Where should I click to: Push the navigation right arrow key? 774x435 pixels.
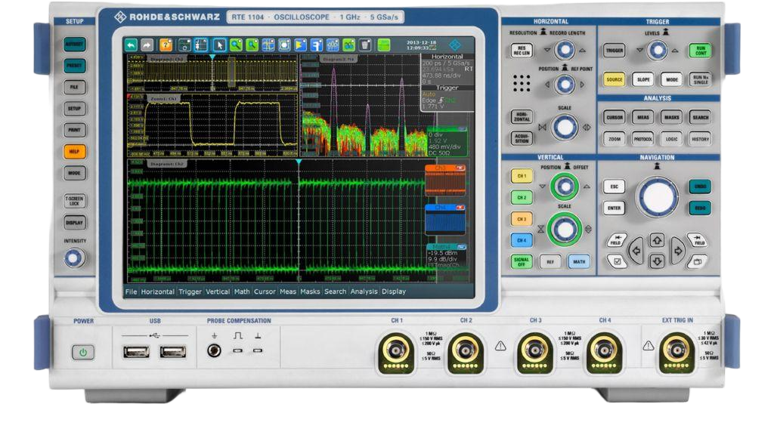[x=678, y=251]
